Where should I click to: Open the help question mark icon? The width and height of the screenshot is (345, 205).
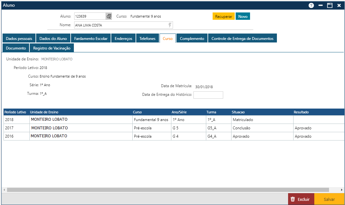pos(311,5)
